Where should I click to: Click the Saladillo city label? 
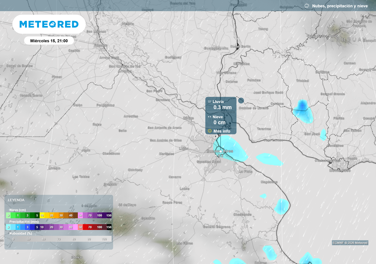(148, 219)
